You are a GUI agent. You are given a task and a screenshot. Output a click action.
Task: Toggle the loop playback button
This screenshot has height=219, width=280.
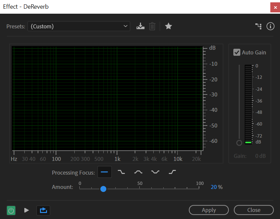(43, 210)
